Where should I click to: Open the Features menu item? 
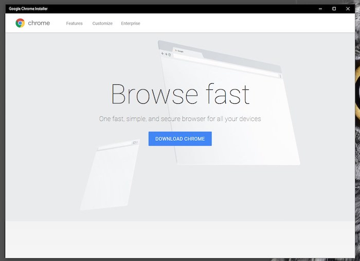[x=74, y=24]
